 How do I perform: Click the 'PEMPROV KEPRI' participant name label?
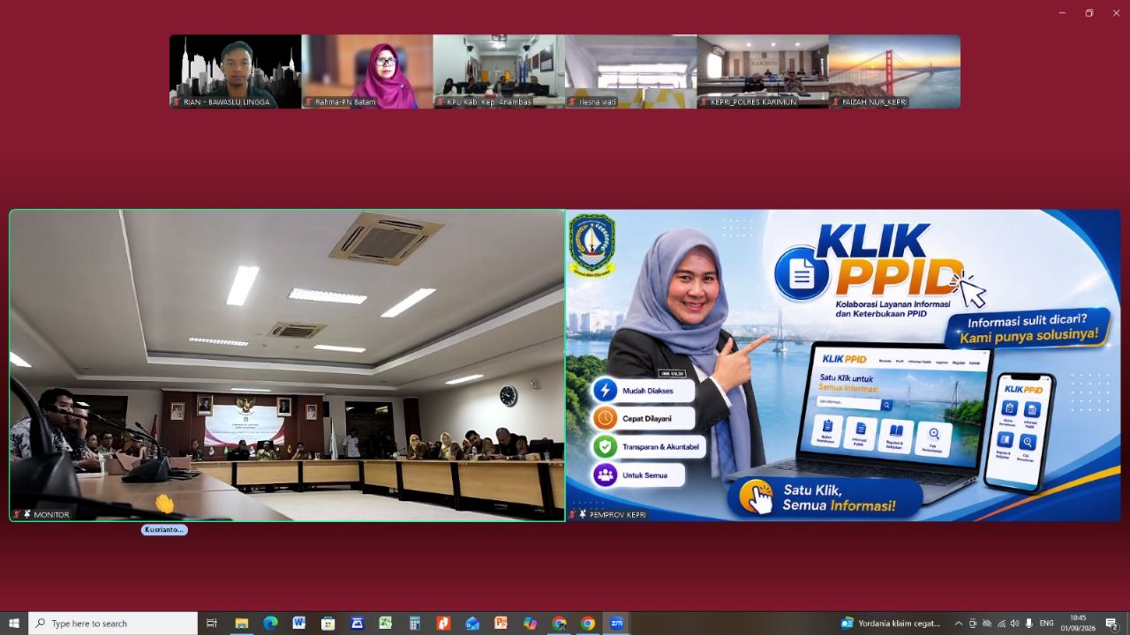[618, 514]
